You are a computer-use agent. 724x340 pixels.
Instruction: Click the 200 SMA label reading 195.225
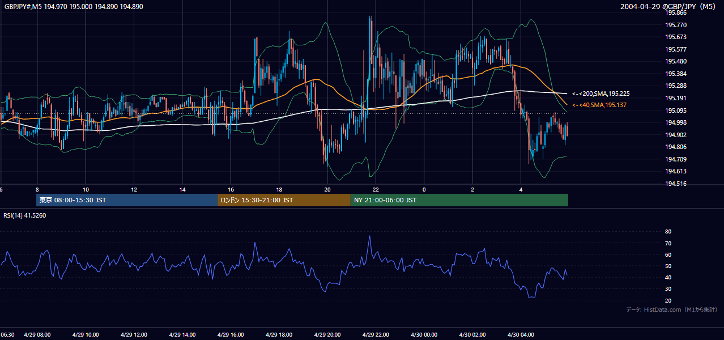pyautogui.click(x=601, y=93)
